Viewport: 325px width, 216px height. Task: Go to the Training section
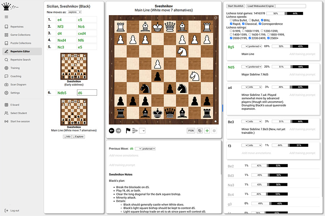tap(15, 68)
